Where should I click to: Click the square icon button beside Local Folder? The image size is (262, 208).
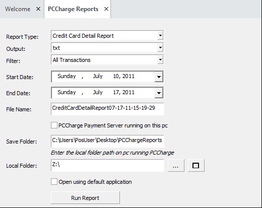click(x=196, y=166)
